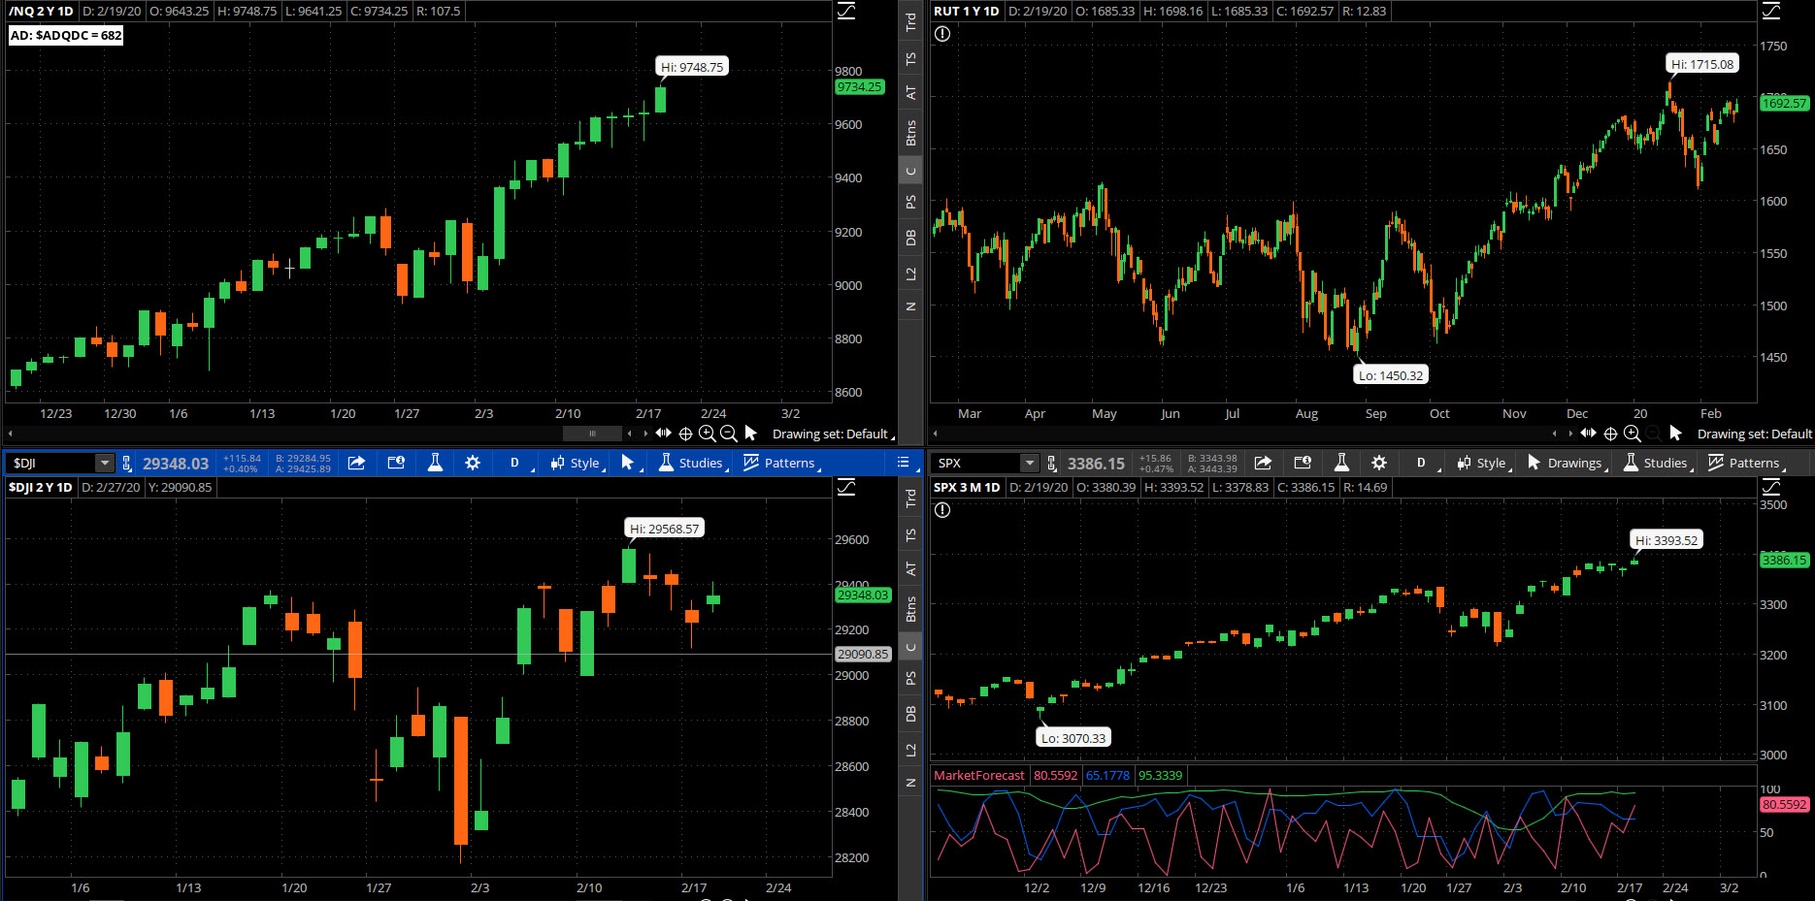Expand the $DJI symbol dropdown arrow
The image size is (1815, 901).
point(105,463)
